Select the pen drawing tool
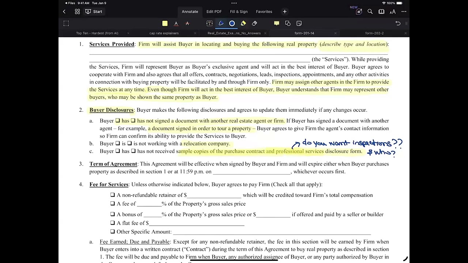Viewport: 468px width, 263px height. point(221,23)
